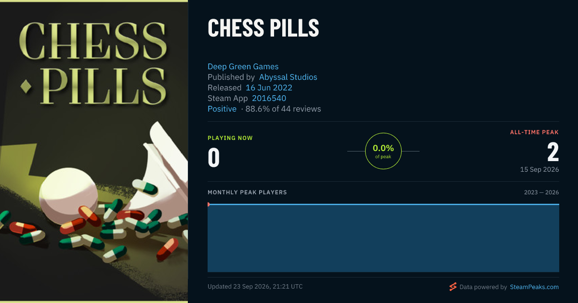Click the all-time peak number 2
This screenshot has width=578, height=303.
(x=553, y=152)
